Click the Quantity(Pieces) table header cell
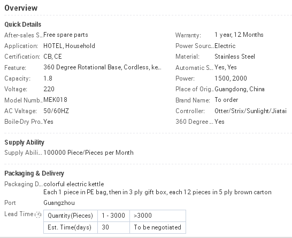The image size is (292, 238). point(71,216)
